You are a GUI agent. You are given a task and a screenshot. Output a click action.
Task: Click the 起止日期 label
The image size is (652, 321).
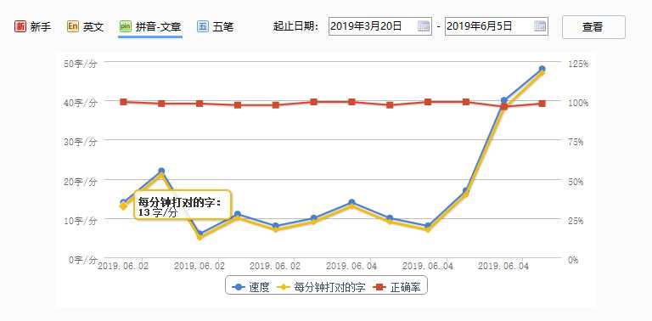[296, 27]
